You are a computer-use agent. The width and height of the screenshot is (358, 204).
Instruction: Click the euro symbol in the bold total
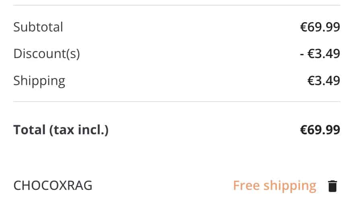tap(304, 130)
